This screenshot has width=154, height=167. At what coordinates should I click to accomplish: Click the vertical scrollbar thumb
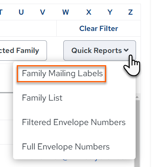click(138, 133)
